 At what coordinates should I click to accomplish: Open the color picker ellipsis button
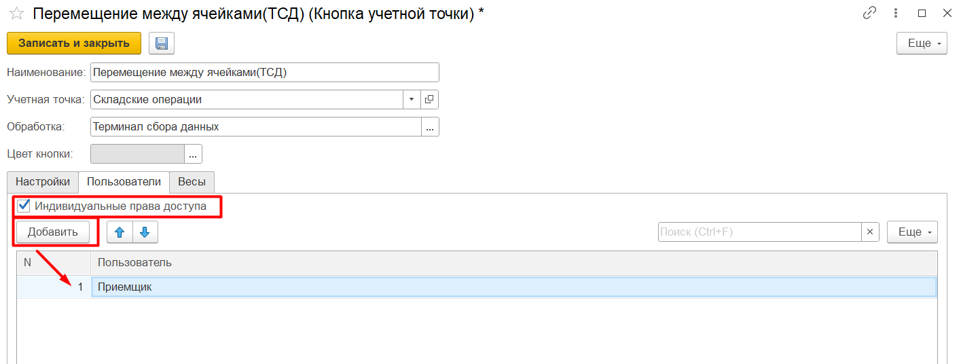pos(194,154)
